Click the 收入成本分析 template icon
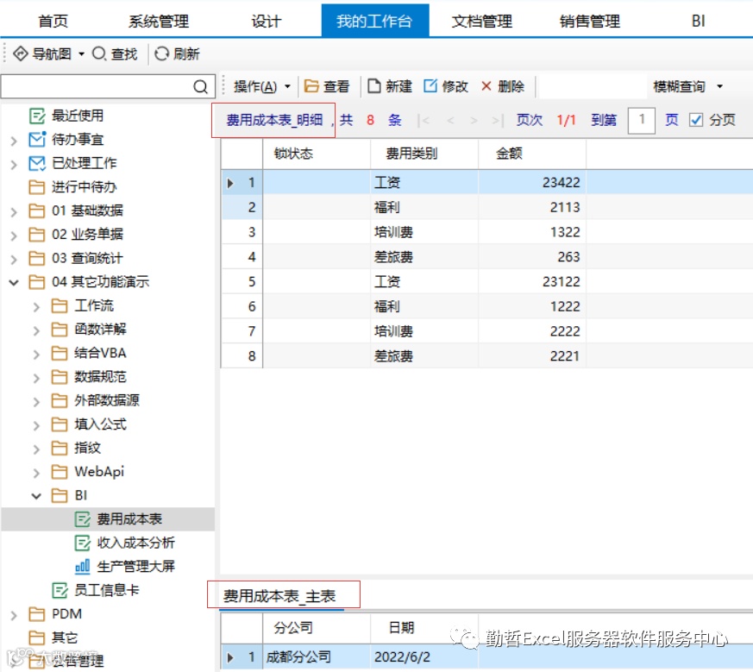Screen dimensions: 753x672 pyautogui.click(x=82, y=543)
